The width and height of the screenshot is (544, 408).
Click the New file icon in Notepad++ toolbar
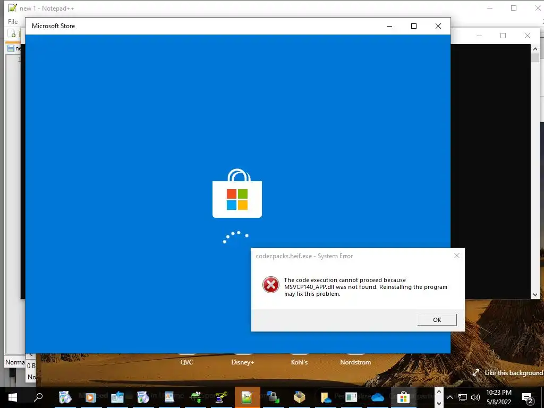click(x=12, y=33)
